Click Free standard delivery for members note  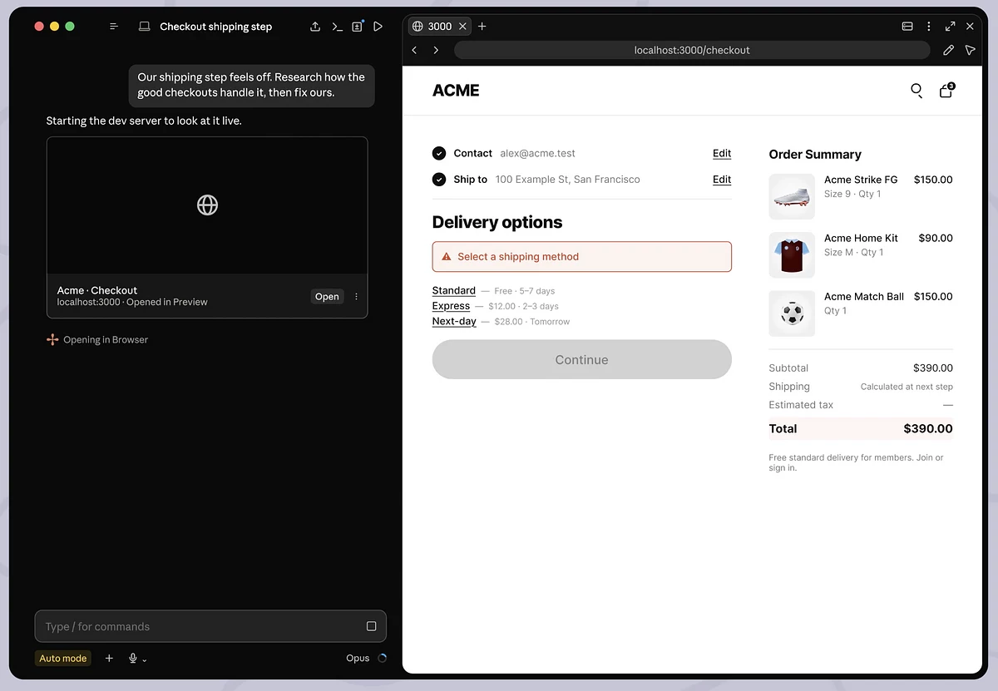point(857,462)
